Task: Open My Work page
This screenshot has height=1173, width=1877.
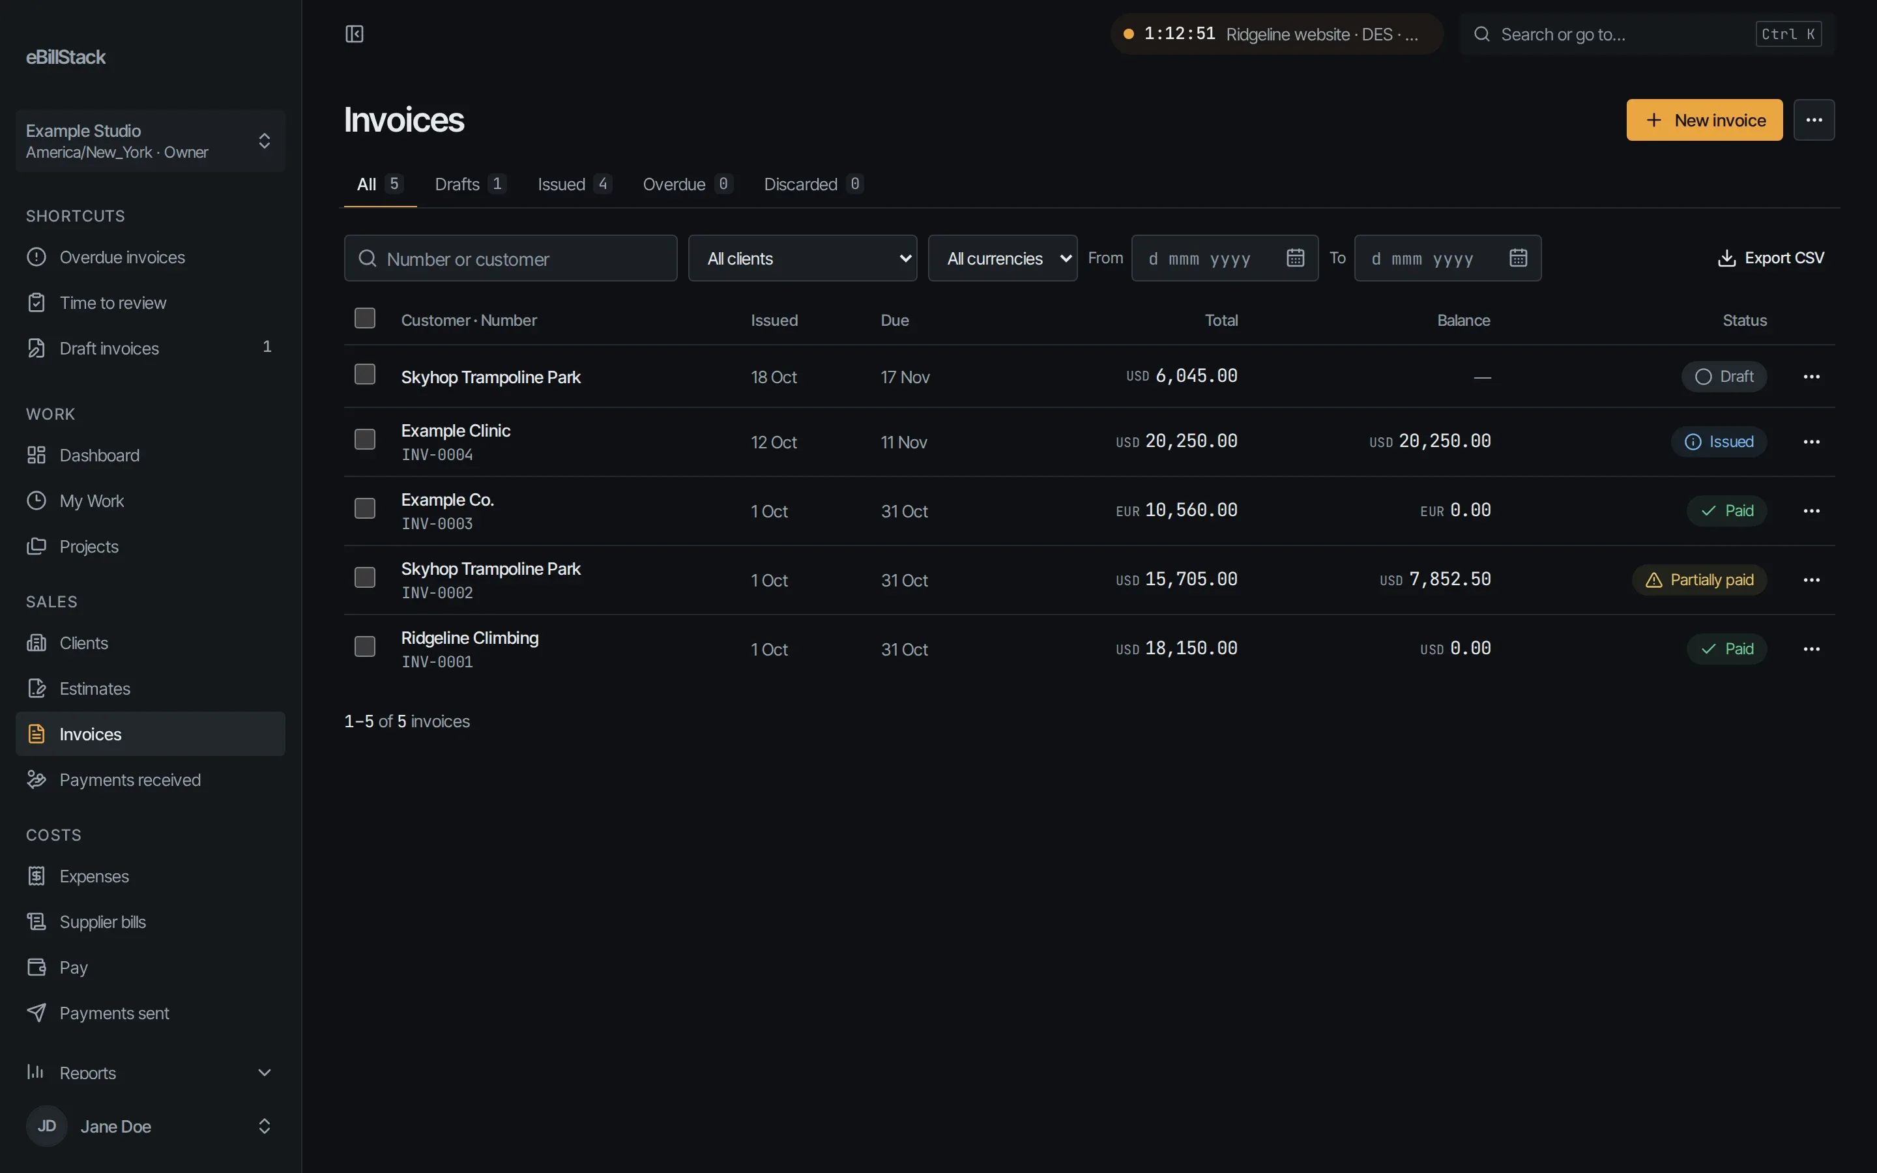Action: pos(151,501)
